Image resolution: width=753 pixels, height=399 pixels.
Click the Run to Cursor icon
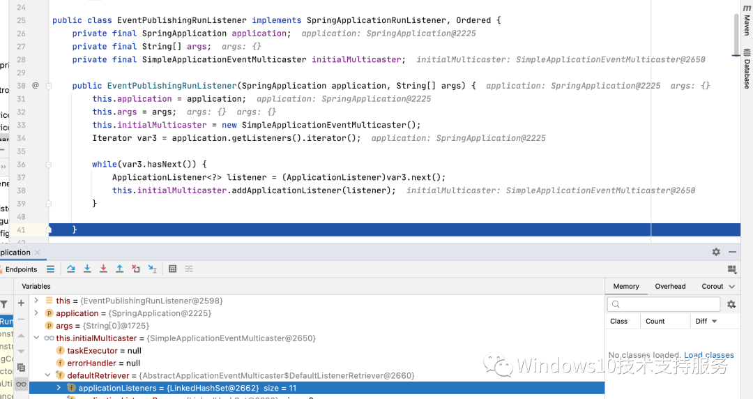coord(152,269)
